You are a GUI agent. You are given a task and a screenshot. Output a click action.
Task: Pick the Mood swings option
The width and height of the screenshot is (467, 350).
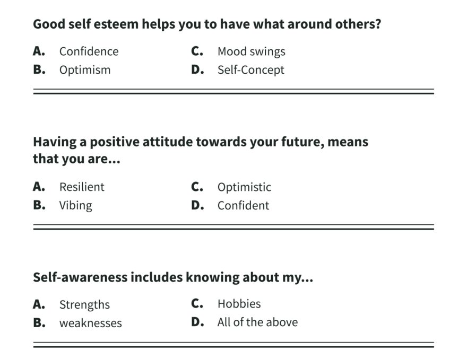tap(251, 51)
